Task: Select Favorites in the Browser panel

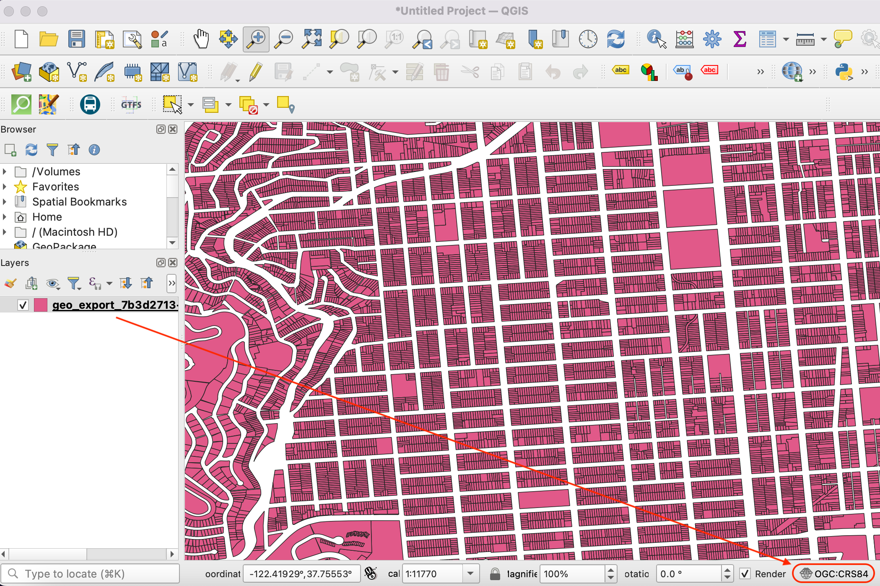Action: click(55, 187)
